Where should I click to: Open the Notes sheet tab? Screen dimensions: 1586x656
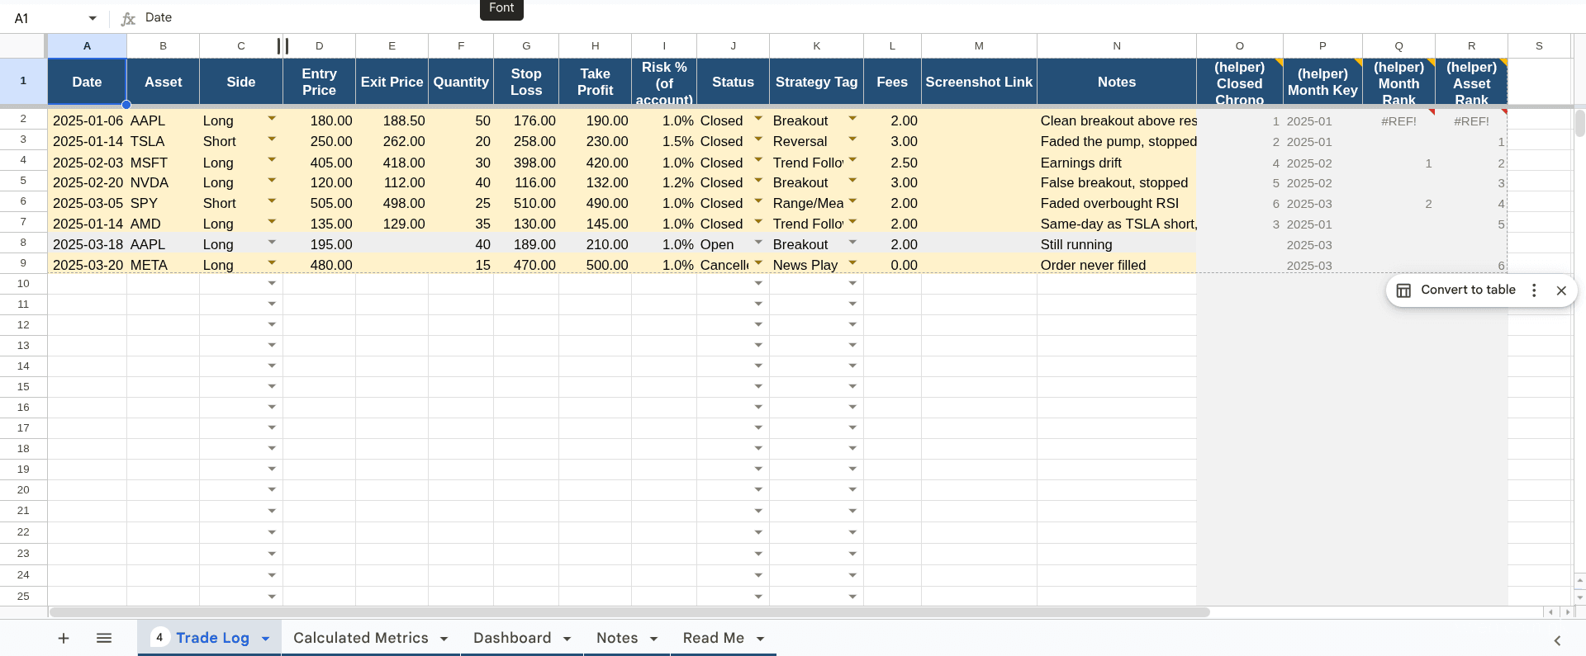pyautogui.click(x=617, y=638)
